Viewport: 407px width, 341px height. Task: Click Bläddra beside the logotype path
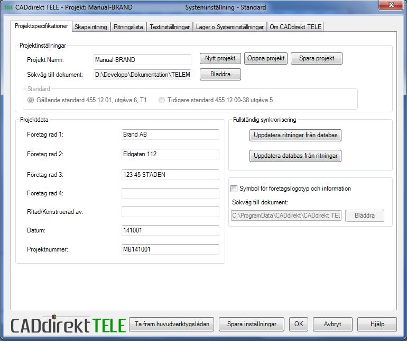[x=364, y=216]
